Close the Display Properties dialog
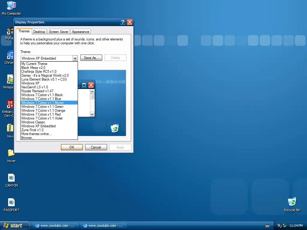The width and height of the screenshot is (307, 230). (130, 22)
